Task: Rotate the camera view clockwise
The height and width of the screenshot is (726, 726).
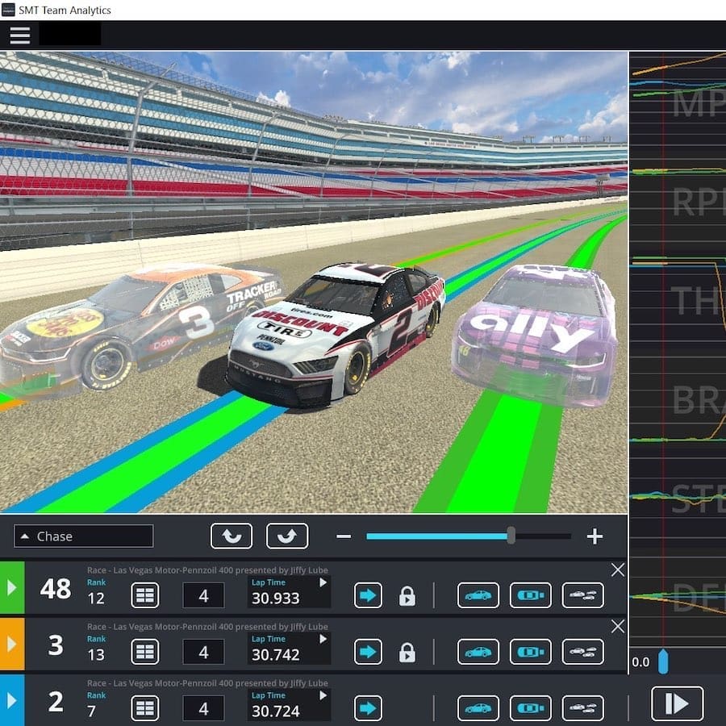Action: tap(287, 536)
